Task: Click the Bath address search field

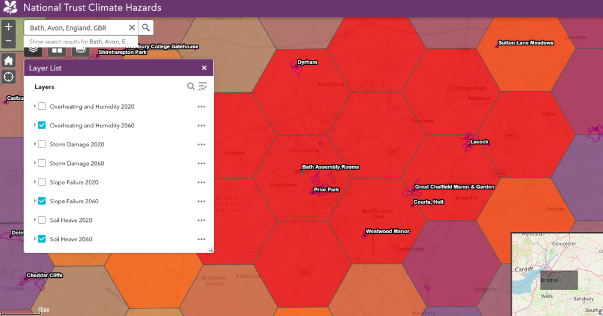Action: click(76, 28)
